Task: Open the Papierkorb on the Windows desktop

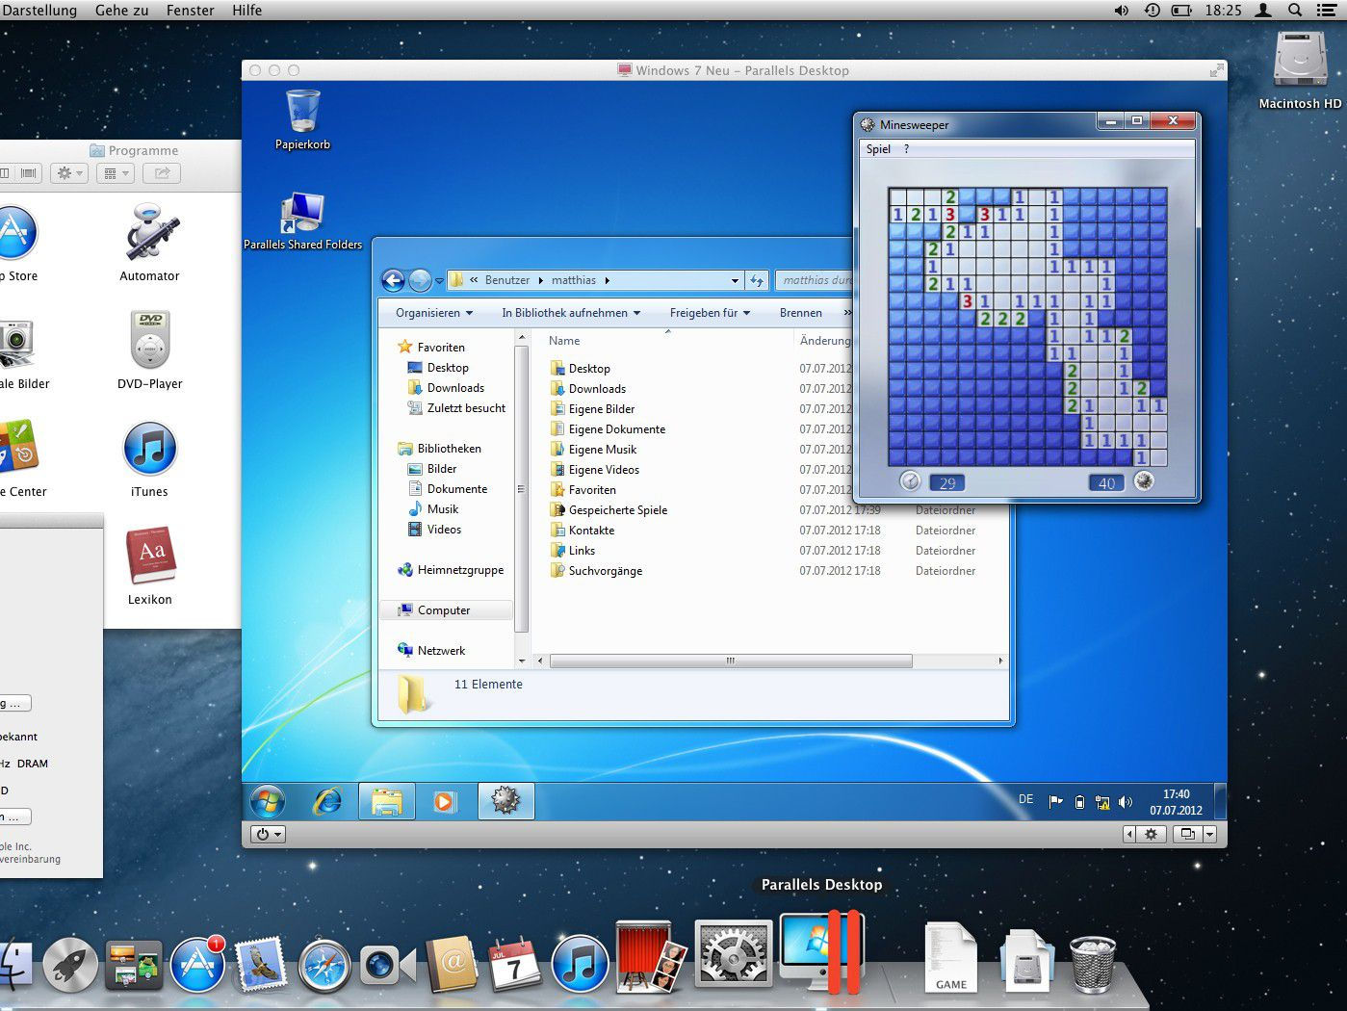Action: pyautogui.click(x=302, y=119)
